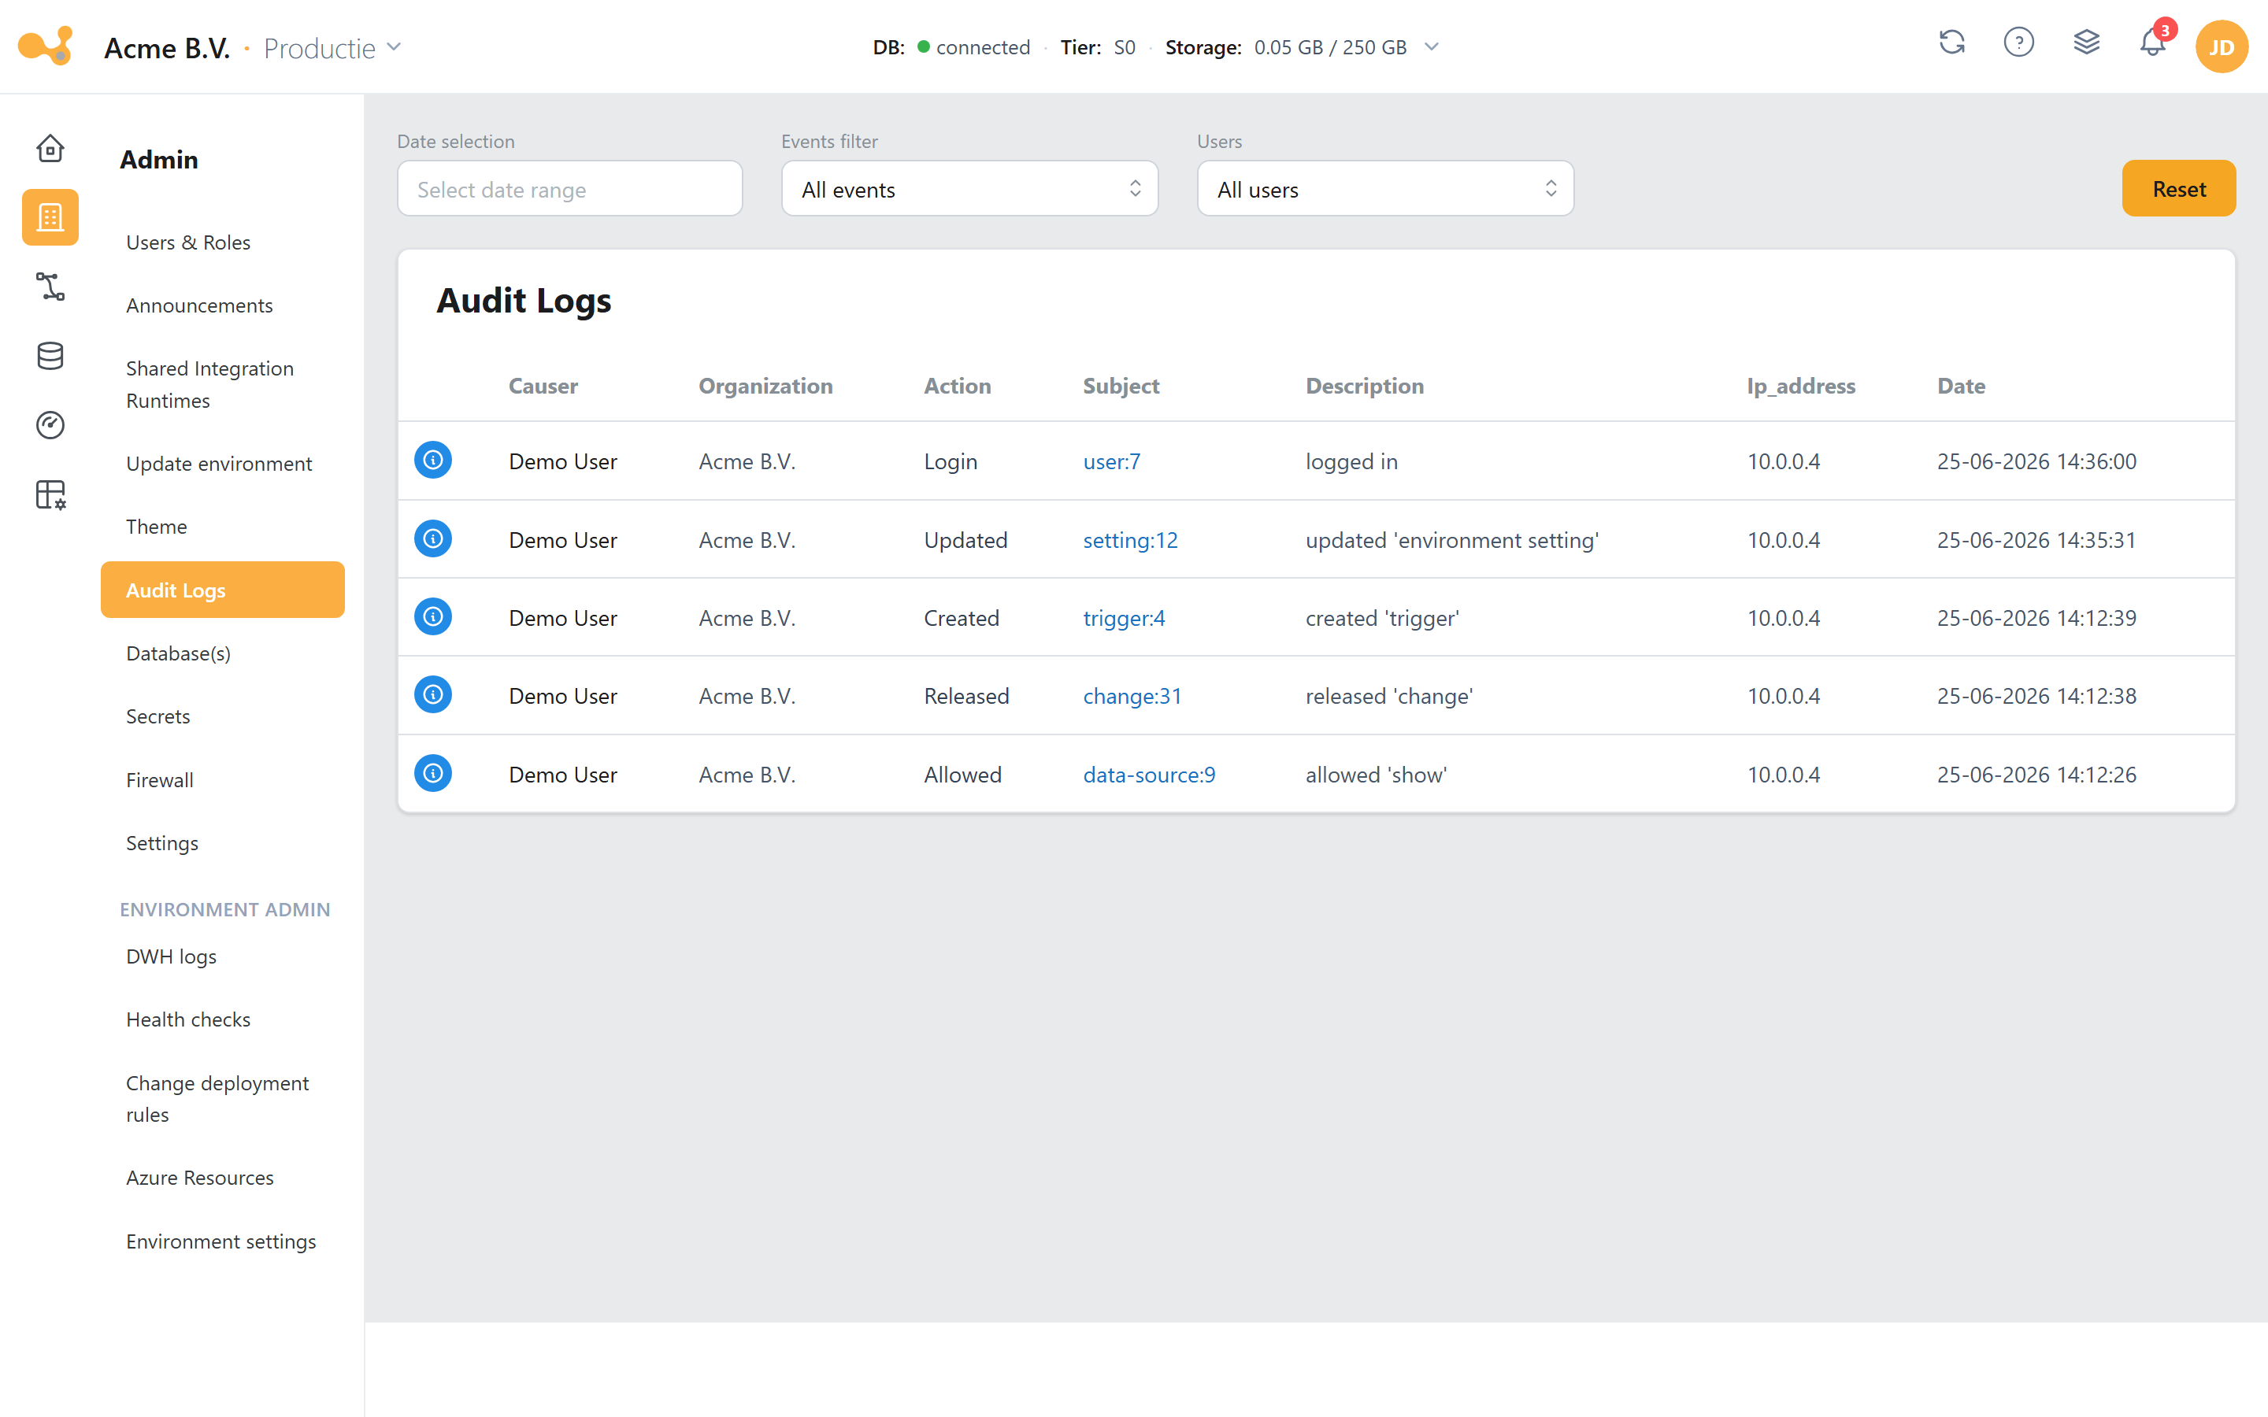The height and width of the screenshot is (1417, 2268).
Task: Open Update environment page
Action: pos(219,464)
